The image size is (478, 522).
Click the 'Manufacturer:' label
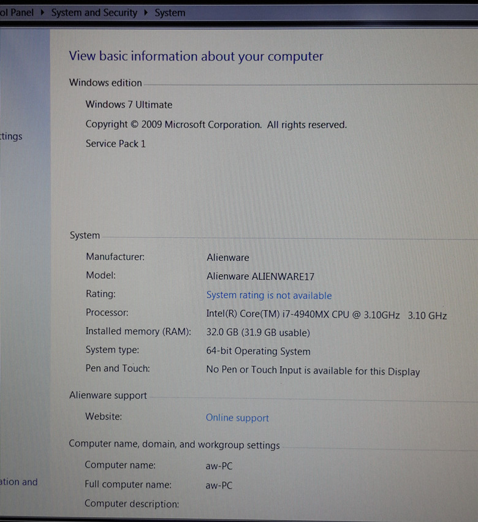pyautogui.click(x=115, y=257)
